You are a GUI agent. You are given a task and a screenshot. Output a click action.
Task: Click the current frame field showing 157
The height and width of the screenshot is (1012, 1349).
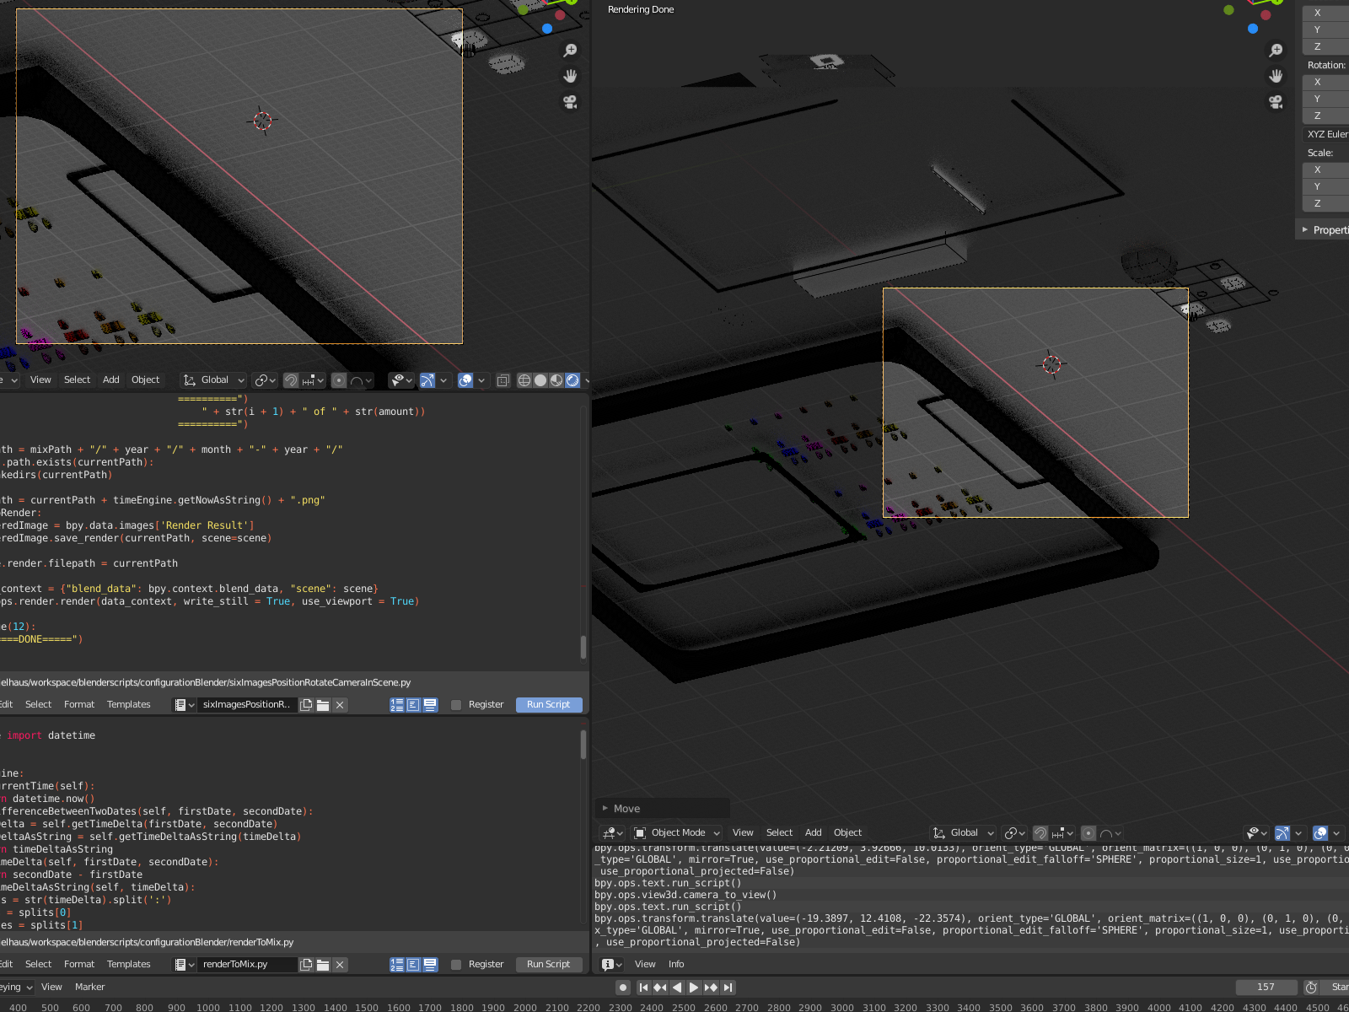(1266, 988)
